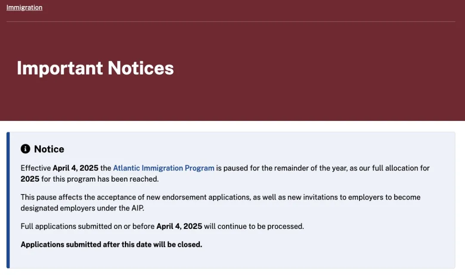
Task: Click "Full applications submitted on or before" text
Action: pos(87,226)
